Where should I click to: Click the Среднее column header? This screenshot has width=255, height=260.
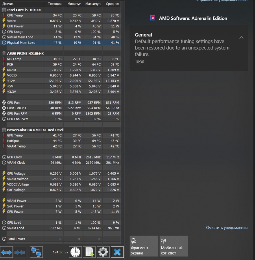point(112,4)
